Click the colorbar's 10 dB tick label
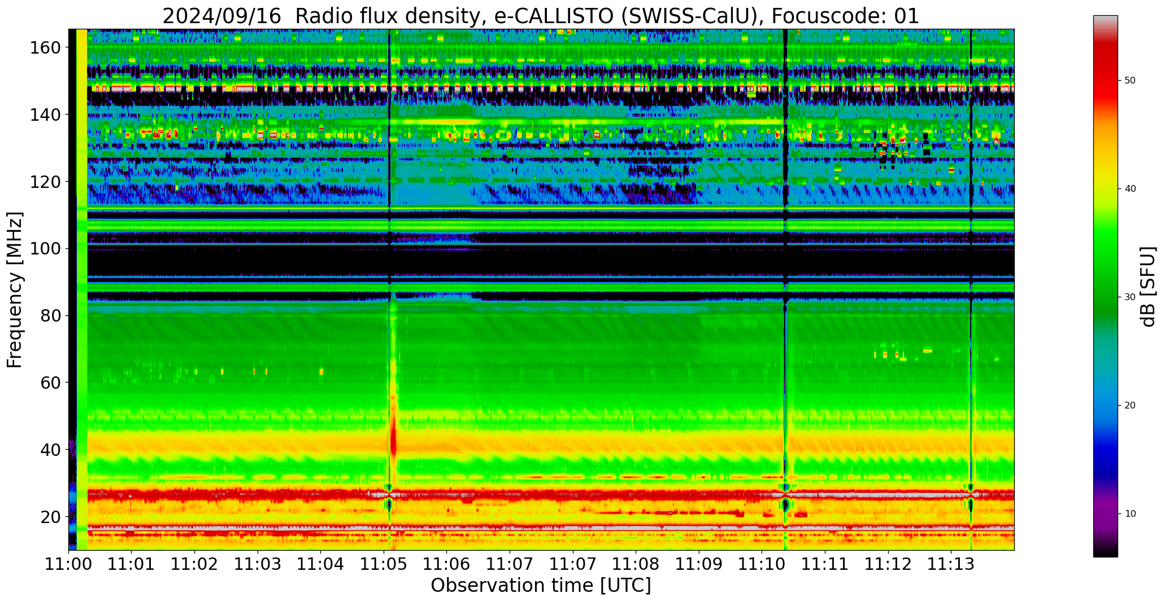1165x602 pixels. pyautogui.click(x=1130, y=514)
